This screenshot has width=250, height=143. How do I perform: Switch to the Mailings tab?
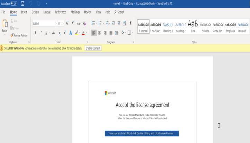coord(75,12)
